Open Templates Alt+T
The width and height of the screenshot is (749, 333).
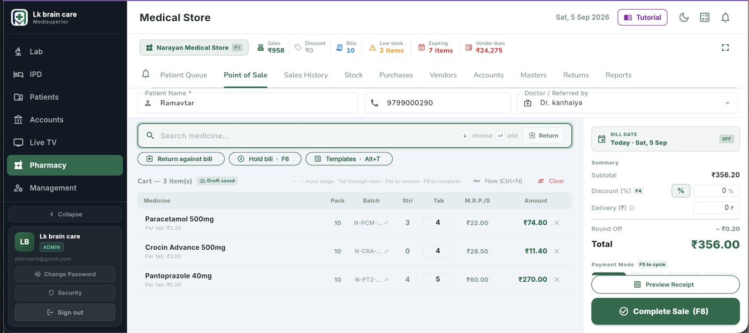point(349,158)
